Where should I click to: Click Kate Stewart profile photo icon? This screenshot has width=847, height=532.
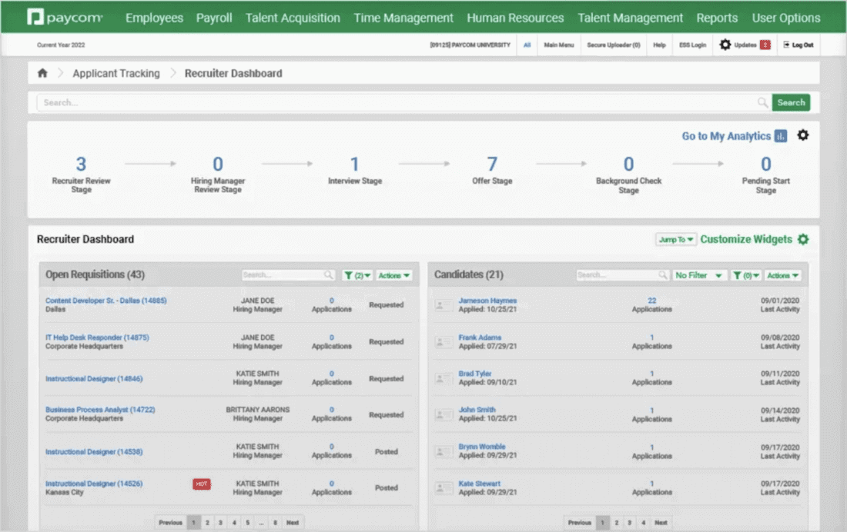[x=444, y=488]
